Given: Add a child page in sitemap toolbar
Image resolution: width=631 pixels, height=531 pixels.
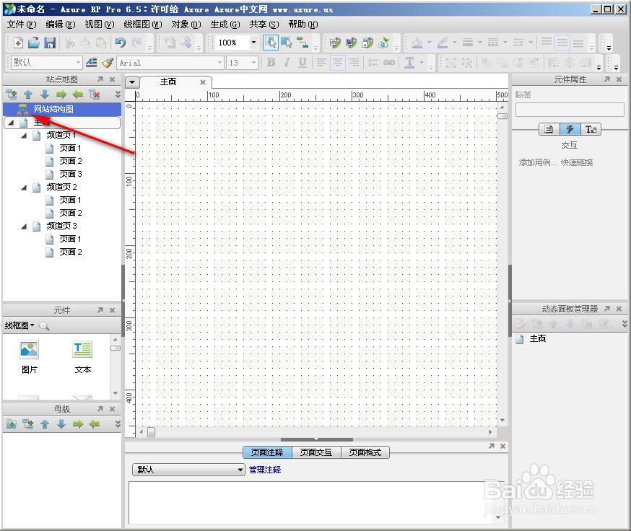Looking at the screenshot, I should point(12,95).
